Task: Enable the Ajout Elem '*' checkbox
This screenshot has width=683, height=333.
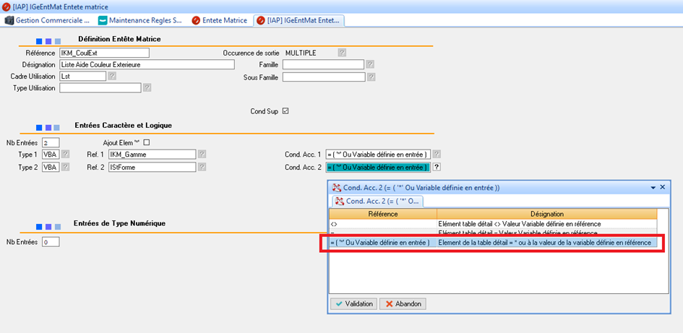Action: tap(147, 142)
